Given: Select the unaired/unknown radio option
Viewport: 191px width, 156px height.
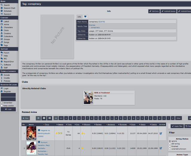Looking at the screenshot, I should [x=170, y=149].
